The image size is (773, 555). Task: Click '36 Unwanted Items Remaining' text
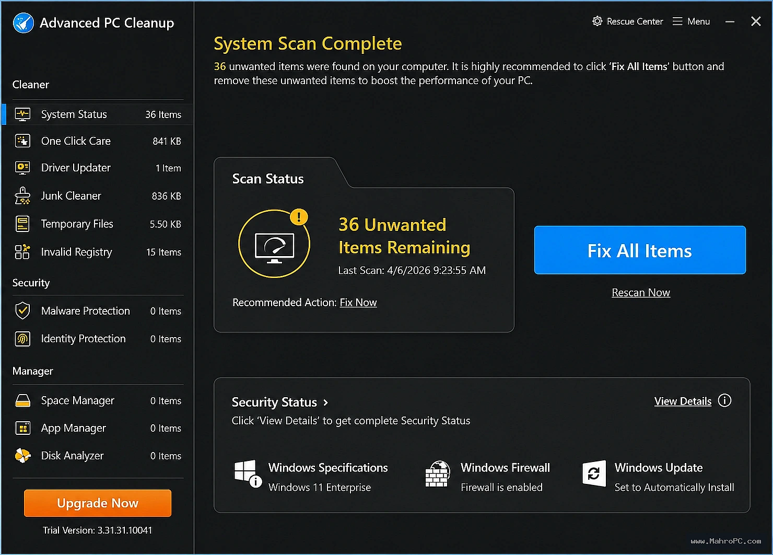(404, 236)
